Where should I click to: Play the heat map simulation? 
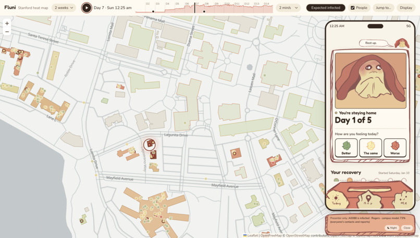click(87, 8)
